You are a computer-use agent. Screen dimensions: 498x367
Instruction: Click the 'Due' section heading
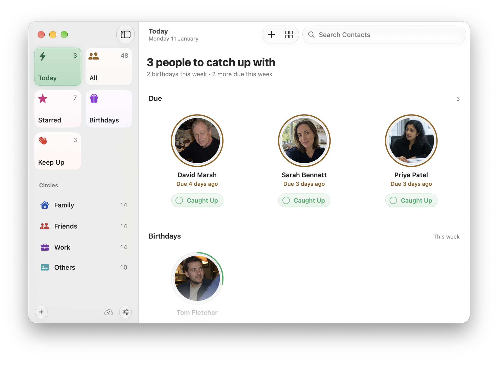[x=155, y=98]
